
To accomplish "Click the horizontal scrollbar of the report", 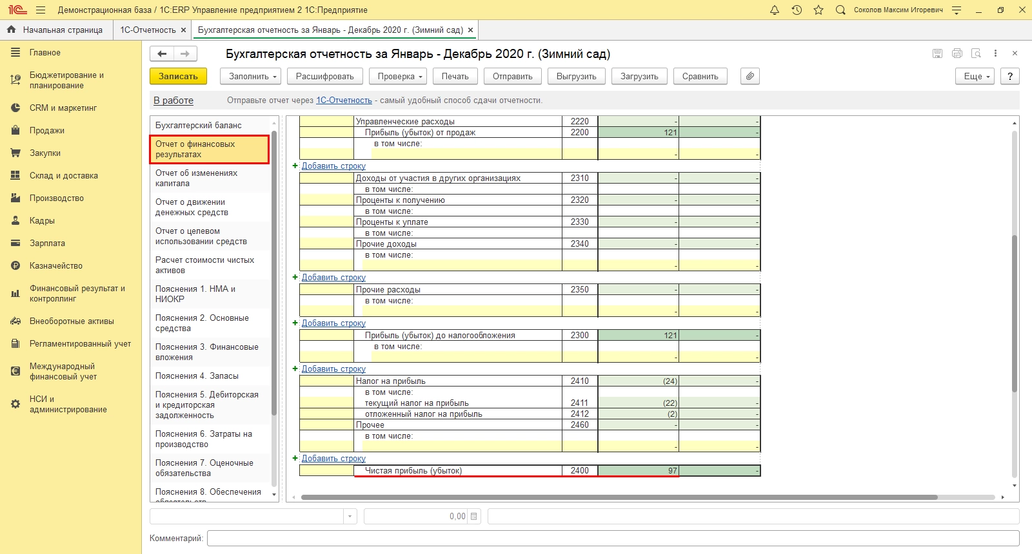I will [x=619, y=497].
